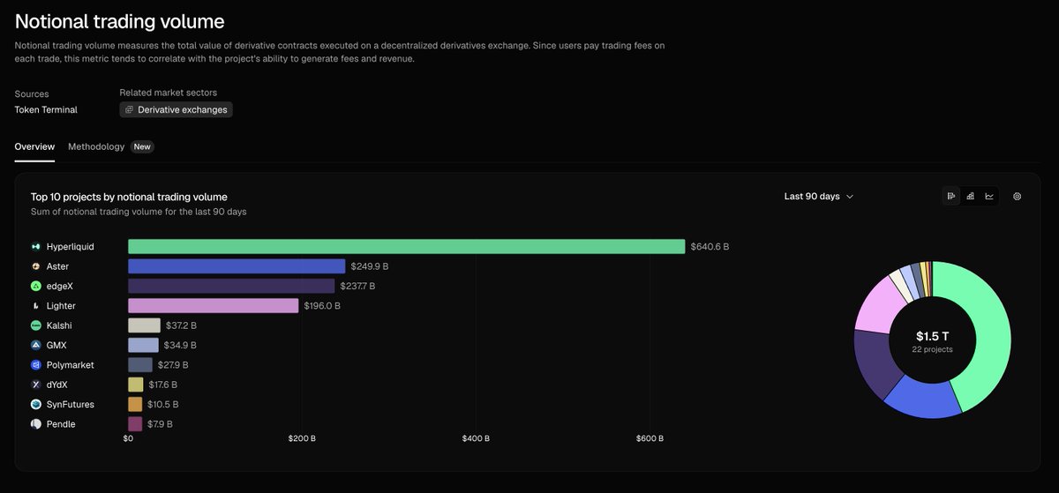The height and width of the screenshot is (493, 1059).
Task: Click the $10.5 B value label
Action: coord(162,404)
